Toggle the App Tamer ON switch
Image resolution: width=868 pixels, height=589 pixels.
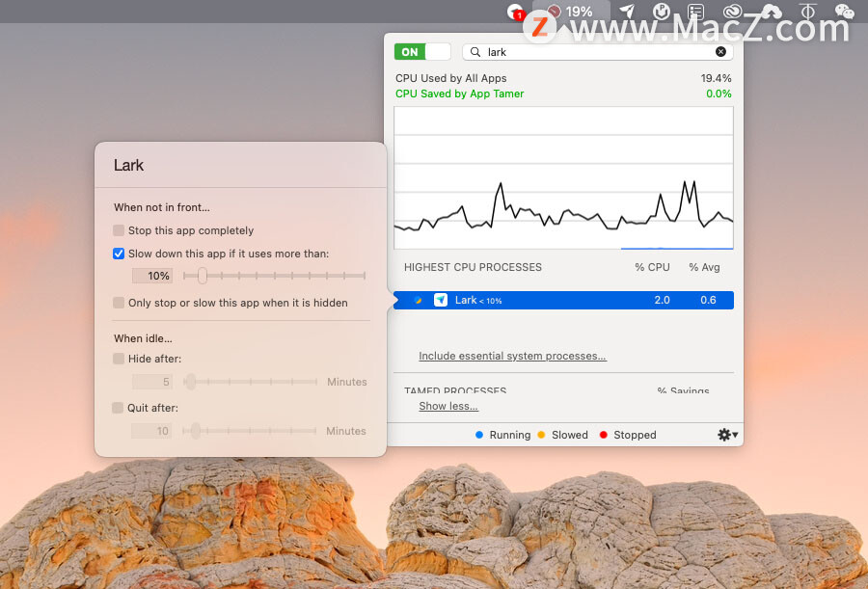[x=422, y=52]
